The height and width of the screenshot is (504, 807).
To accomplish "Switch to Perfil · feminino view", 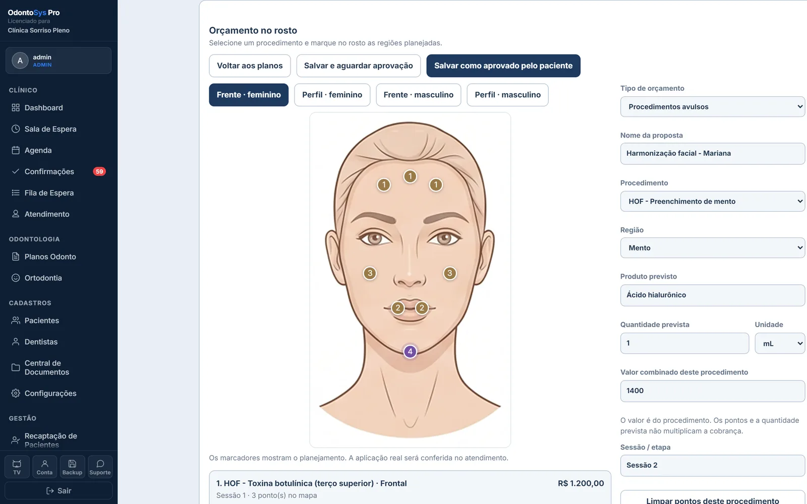I will point(332,95).
